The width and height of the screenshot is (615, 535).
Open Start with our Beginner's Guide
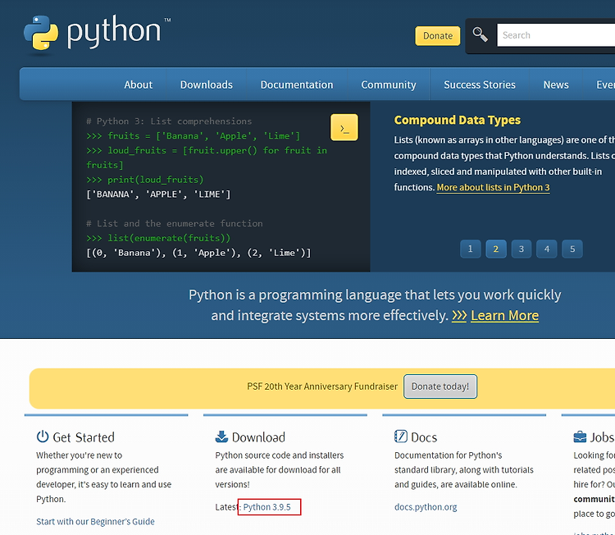click(95, 521)
